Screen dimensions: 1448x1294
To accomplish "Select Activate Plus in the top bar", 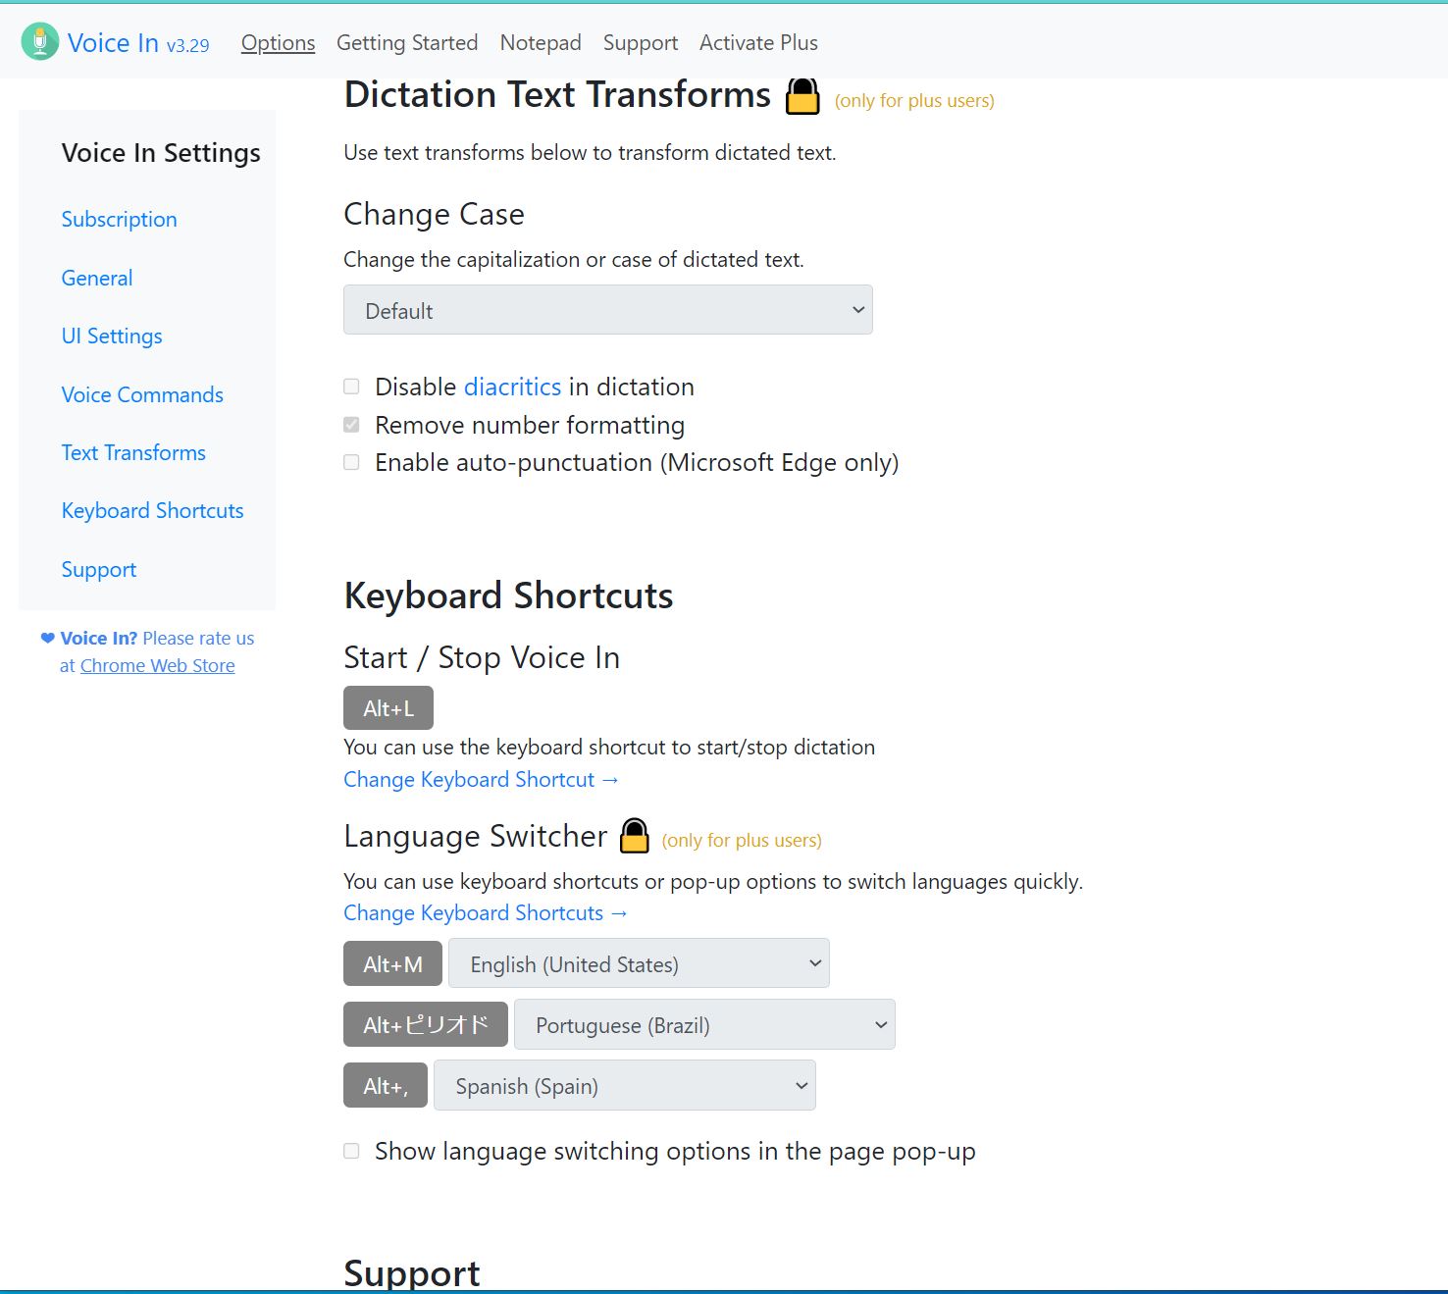I will point(758,43).
